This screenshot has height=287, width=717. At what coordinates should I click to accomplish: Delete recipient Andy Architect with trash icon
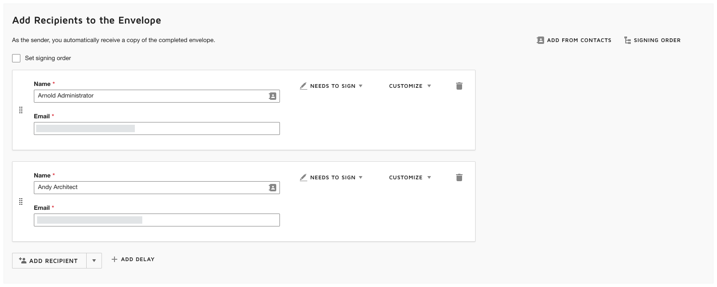click(459, 177)
